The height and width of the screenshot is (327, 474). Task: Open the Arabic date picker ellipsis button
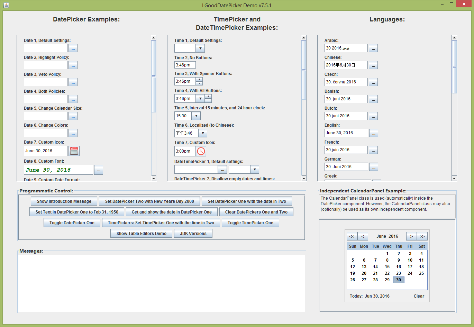373,48
